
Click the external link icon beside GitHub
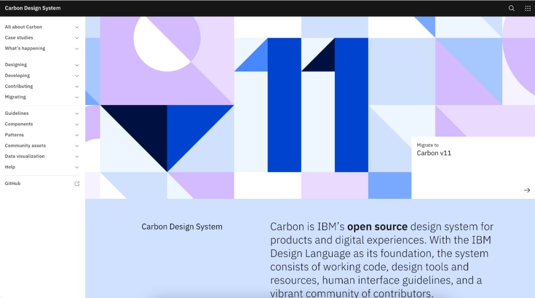point(77,183)
